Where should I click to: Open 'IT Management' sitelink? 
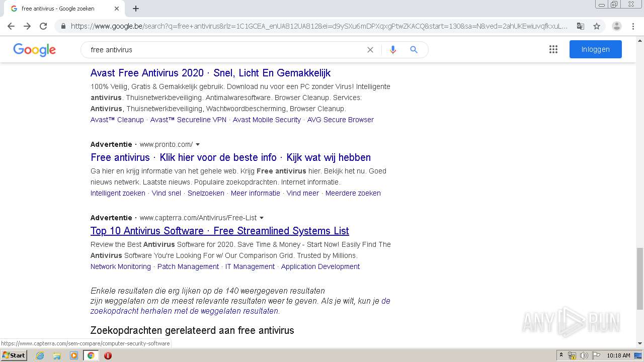250,266
